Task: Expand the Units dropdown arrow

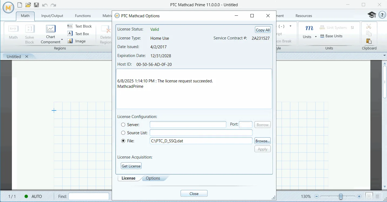Action: [316, 37]
